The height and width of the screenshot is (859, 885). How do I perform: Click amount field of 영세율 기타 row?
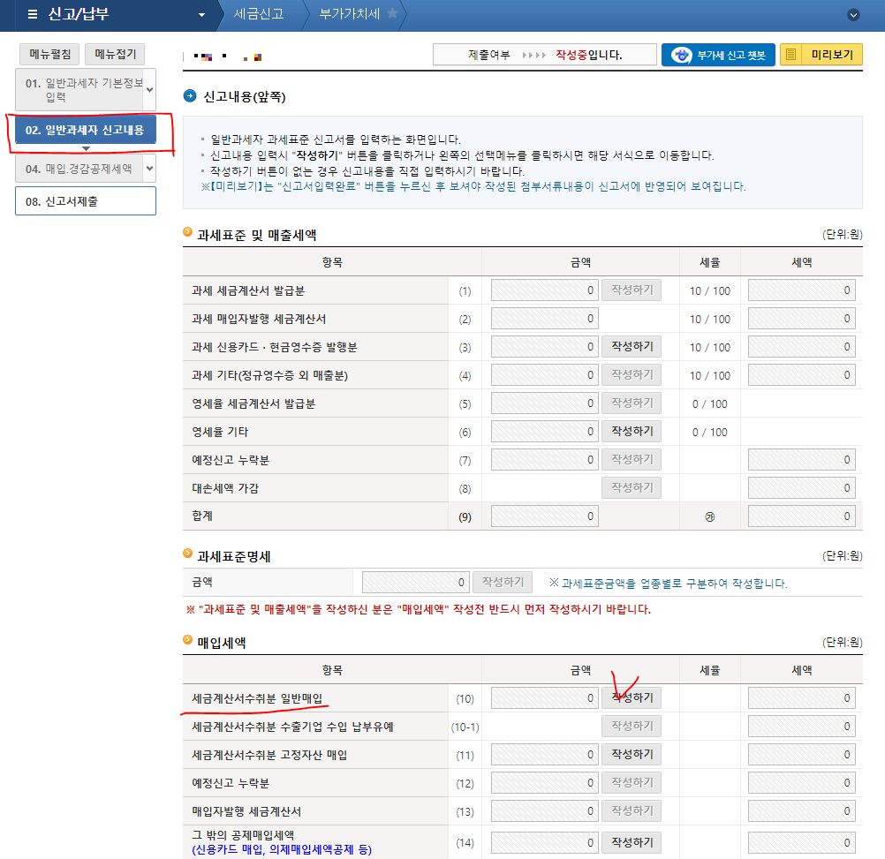tap(544, 431)
